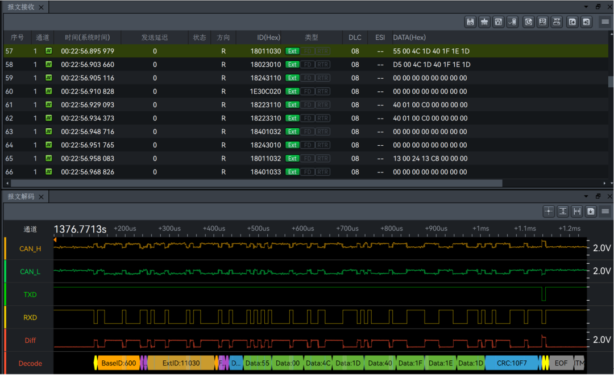Select message row with ID 1E30C020

tap(306, 91)
